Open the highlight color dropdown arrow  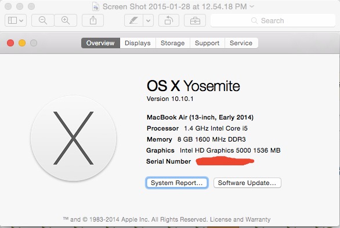coord(149,20)
